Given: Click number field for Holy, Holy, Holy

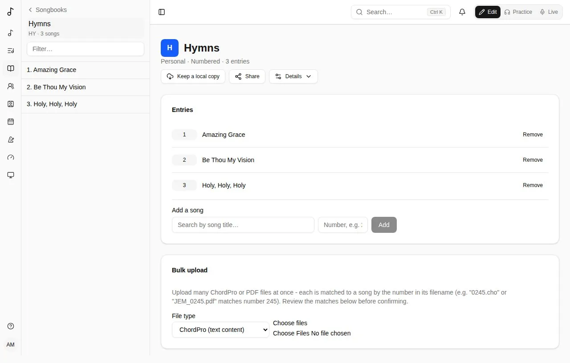Looking at the screenshot, I should coord(184,185).
